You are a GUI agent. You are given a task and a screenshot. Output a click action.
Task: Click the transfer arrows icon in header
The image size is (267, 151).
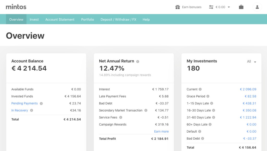(x=211, y=7)
